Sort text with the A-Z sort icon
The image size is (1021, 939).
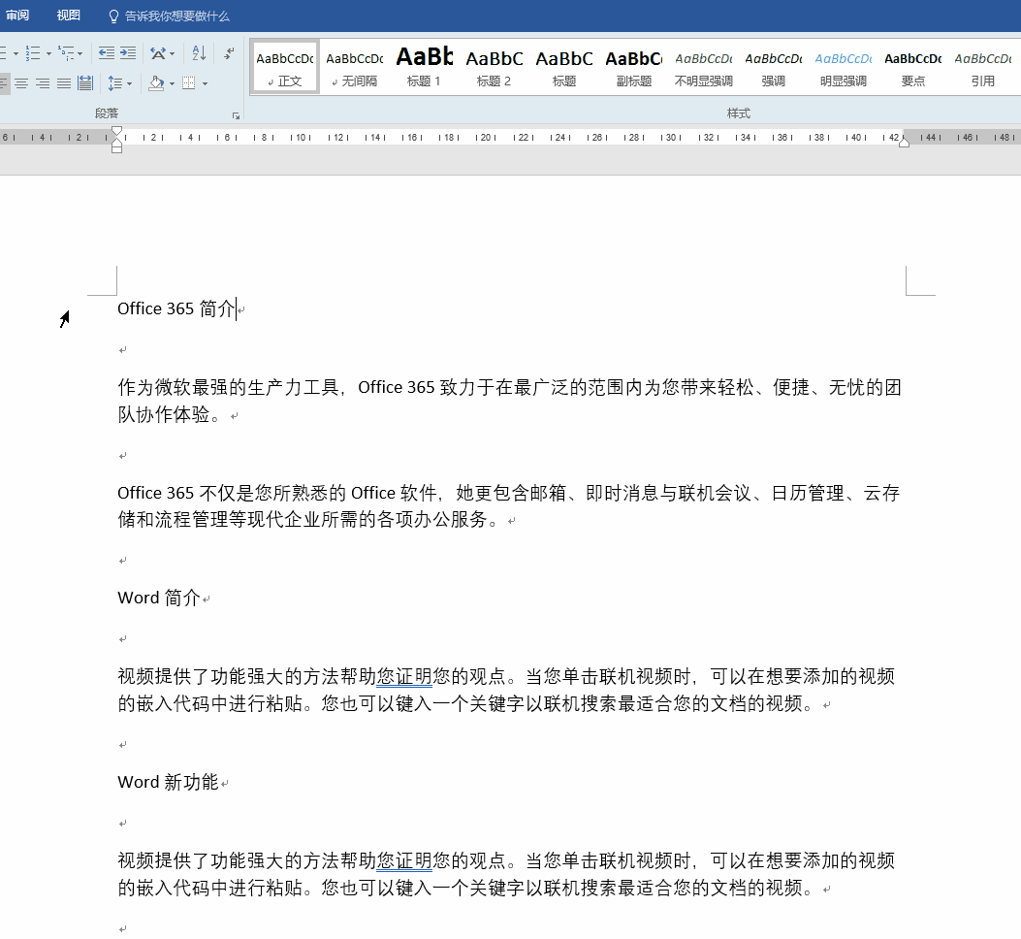pos(199,53)
